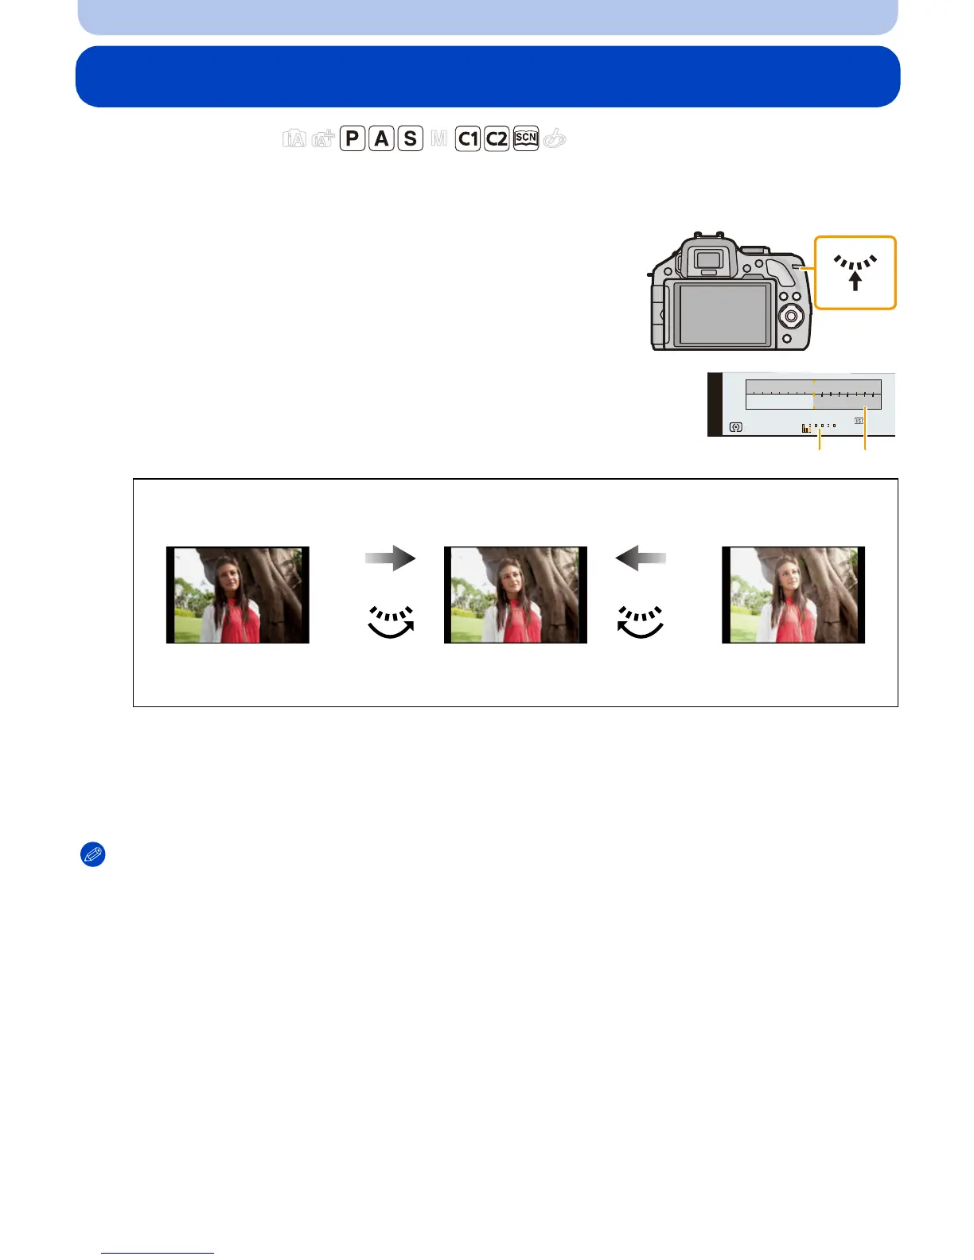Click the iA intelligent auto mode icon

click(x=294, y=139)
